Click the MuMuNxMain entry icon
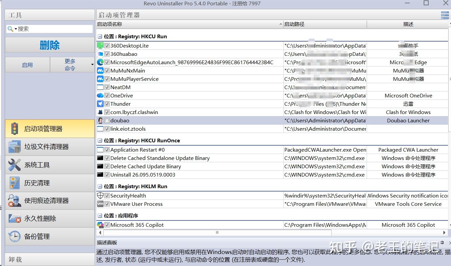The height and width of the screenshot is (266, 451). 100,70
